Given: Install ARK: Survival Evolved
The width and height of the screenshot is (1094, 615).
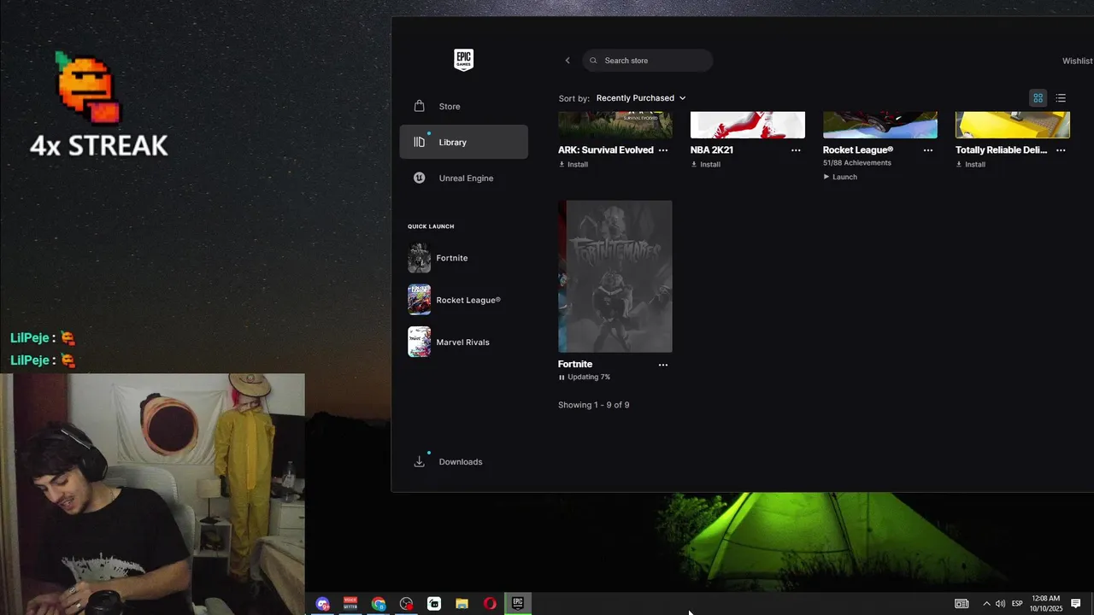Looking at the screenshot, I should point(573,164).
